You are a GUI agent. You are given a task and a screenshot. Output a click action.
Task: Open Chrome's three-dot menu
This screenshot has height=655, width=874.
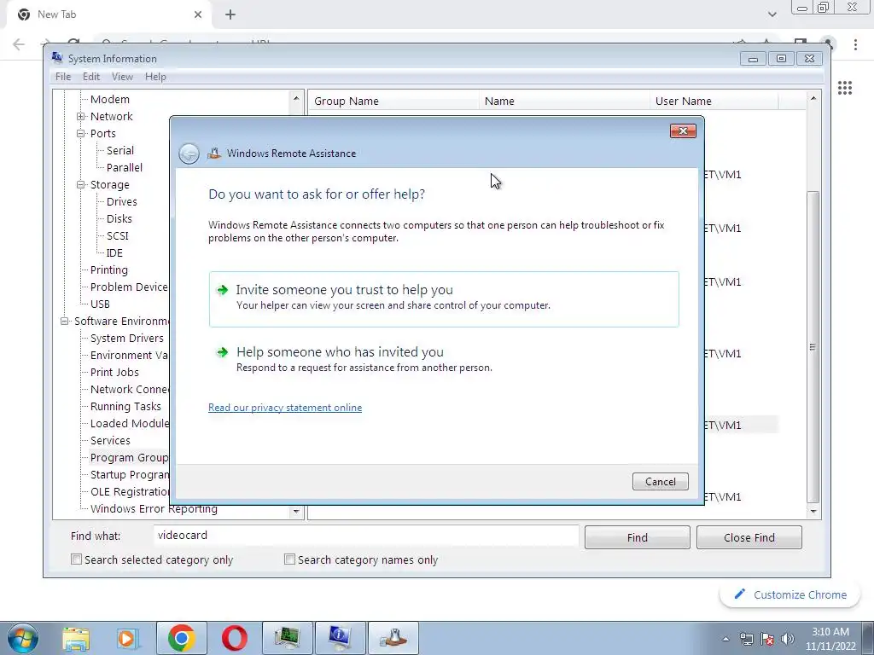pos(855,44)
